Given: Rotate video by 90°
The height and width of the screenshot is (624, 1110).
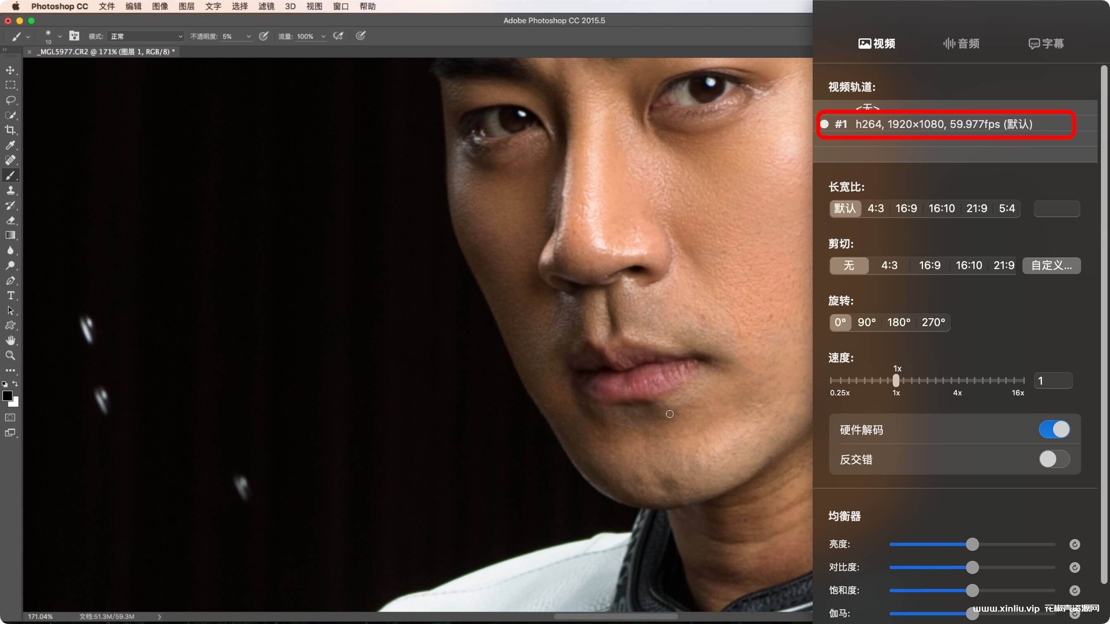Looking at the screenshot, I should tap(866, 322).
